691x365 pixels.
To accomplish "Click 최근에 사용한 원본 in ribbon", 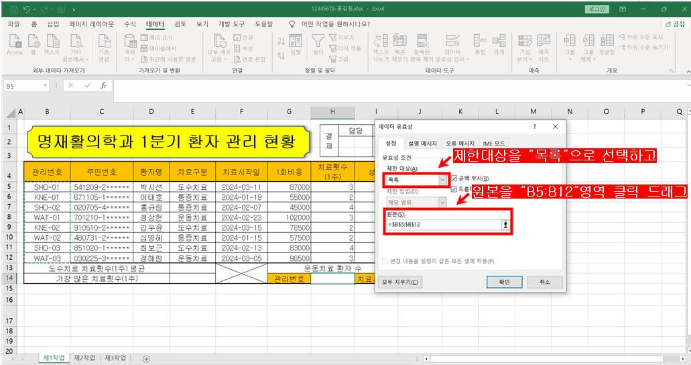I will 168,59.
